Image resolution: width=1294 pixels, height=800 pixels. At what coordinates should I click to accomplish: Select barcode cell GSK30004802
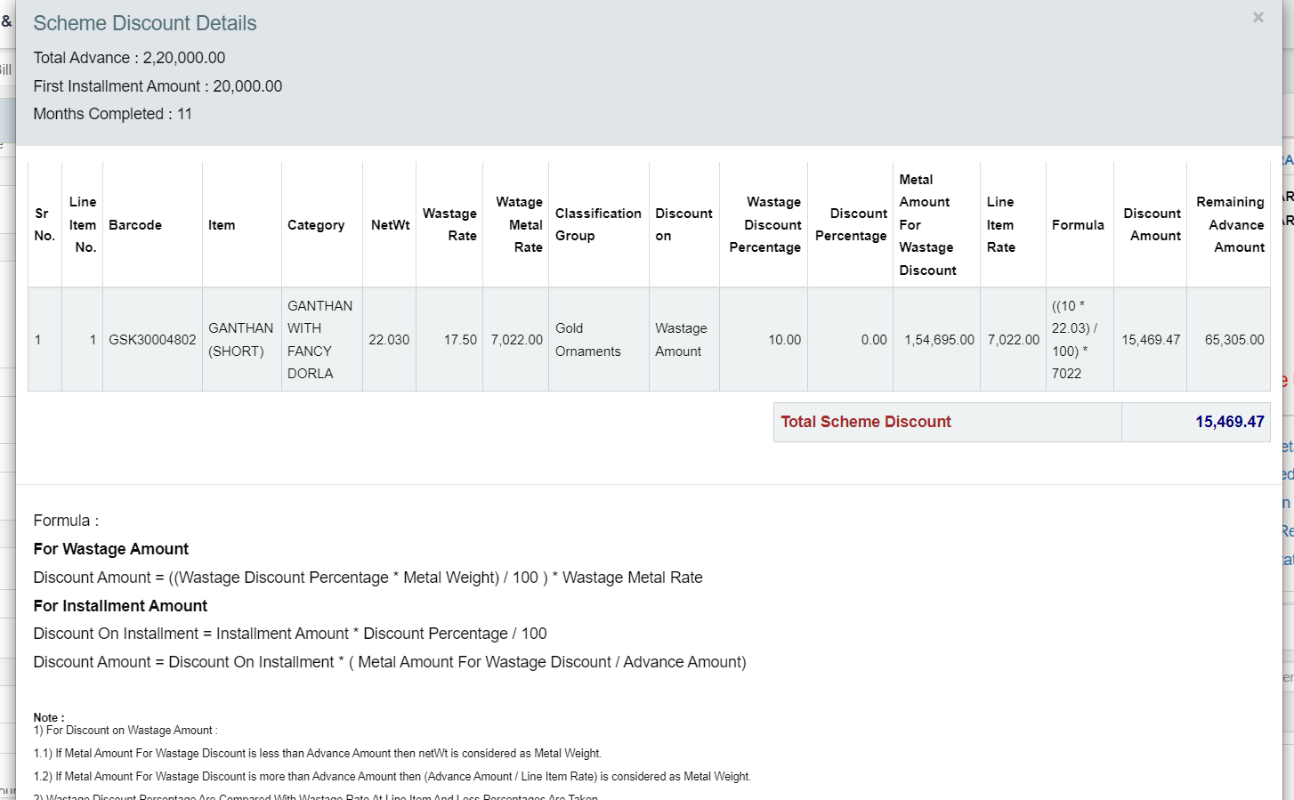click(x=152, y=340)
